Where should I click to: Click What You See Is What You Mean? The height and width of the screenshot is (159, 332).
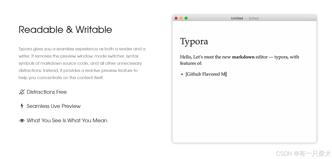click(x=67, y=120)
